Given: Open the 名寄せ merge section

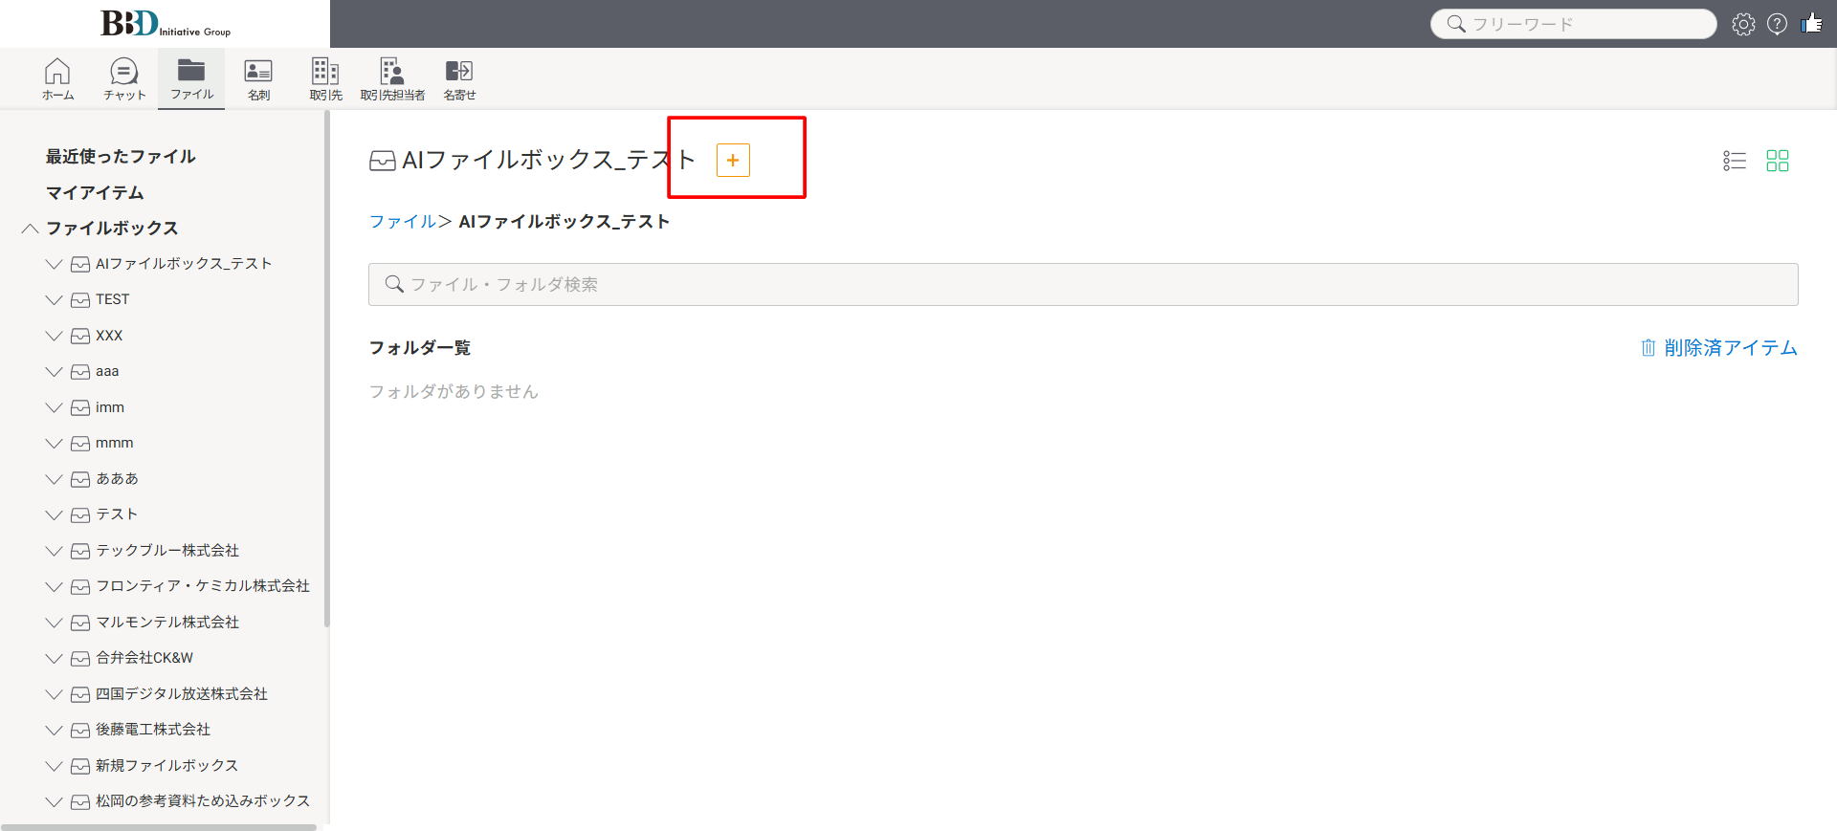Looking at the screenshot, I should (x=459, y=79).
